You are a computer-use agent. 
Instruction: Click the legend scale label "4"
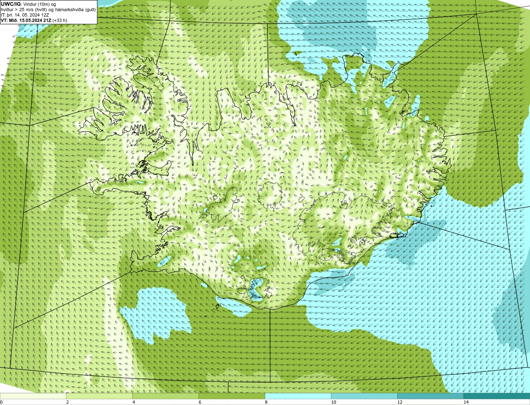pos(133,402)
